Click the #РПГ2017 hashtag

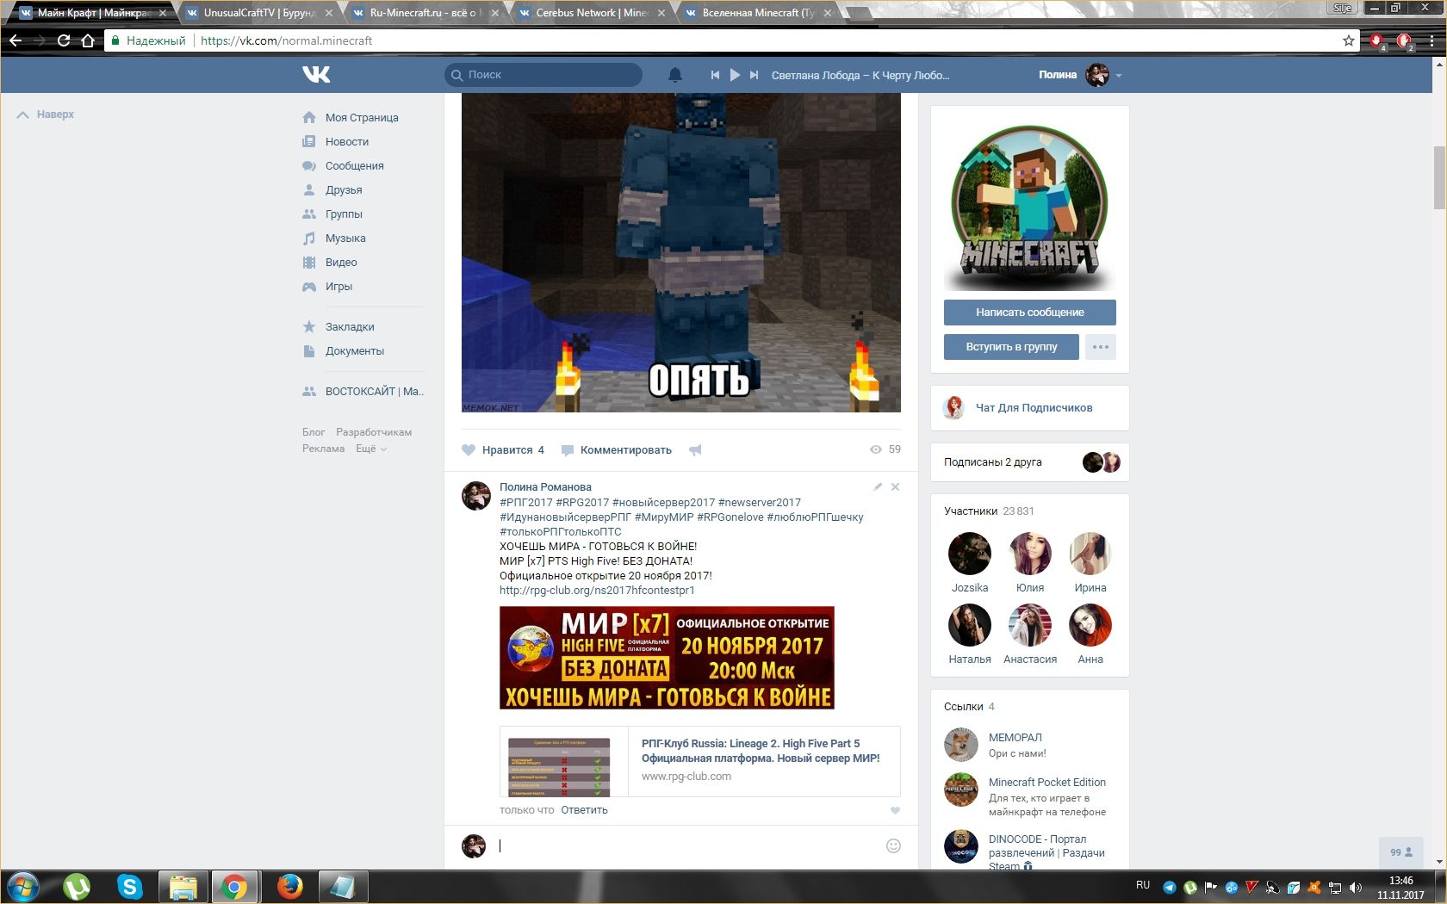(x=525, y=502)
